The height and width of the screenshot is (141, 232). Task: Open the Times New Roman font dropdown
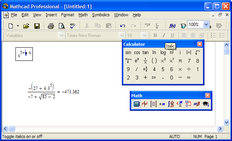click(122, 36)
